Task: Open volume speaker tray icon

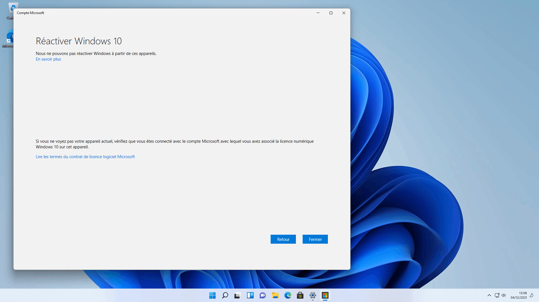Action: (x=504, y=295)
